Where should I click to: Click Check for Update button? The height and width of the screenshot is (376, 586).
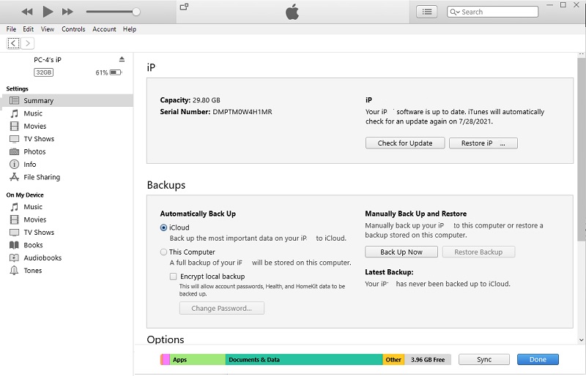pyautogui.click(x=405, y=143)
